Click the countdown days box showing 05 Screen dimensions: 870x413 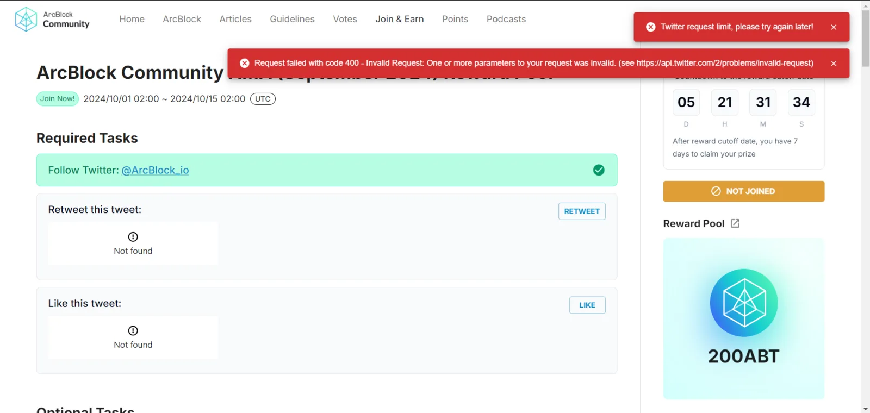click(x=686, y=102)
